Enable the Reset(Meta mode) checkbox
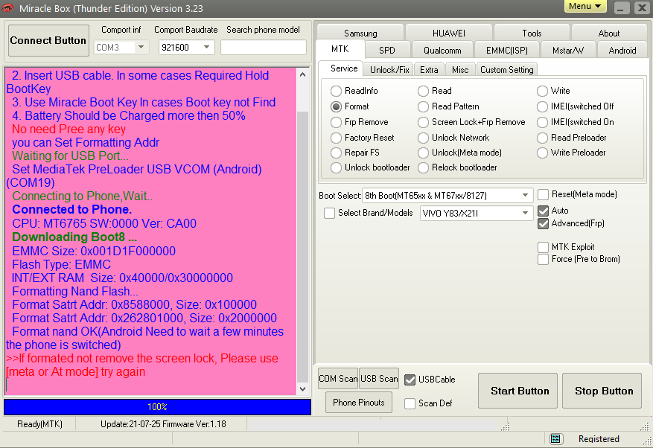The height and width of the screenshot is (448, 653). pos(543,194)
